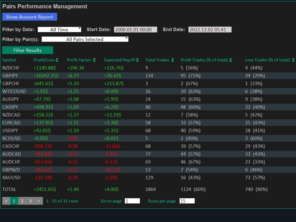
Task: Click Show Account Report button
Action: 30,17
